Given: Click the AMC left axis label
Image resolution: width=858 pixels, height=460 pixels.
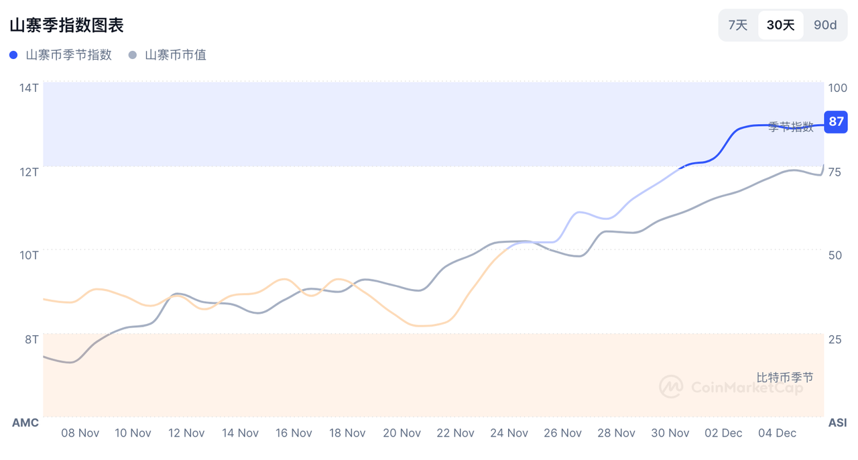Looking at the screenshot, I should (x=25, y=422).
